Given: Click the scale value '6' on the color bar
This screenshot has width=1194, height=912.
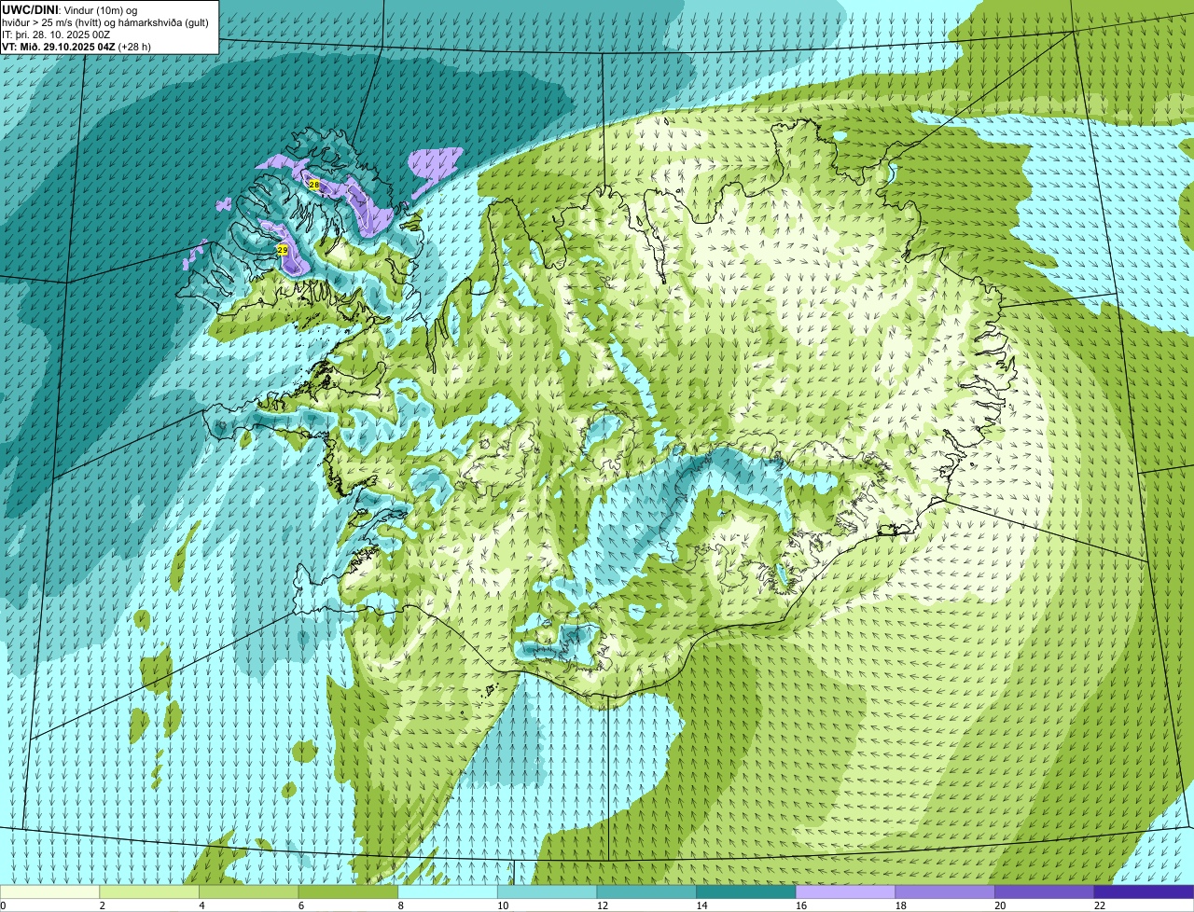Looking at the screenshot, I should (300, 905).
